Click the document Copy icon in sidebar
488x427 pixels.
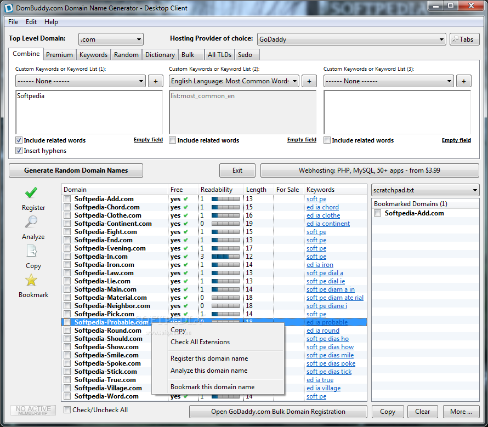coord(31,251)
